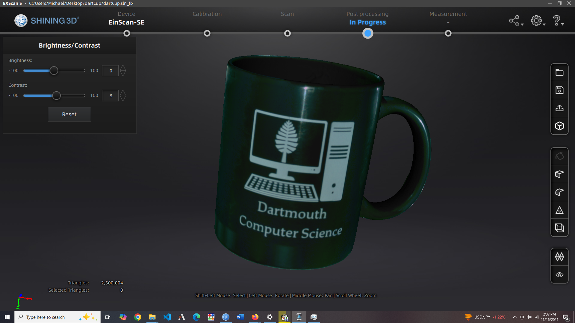
Task: Click the save icon in right toolbar
Action: point(559,90)
